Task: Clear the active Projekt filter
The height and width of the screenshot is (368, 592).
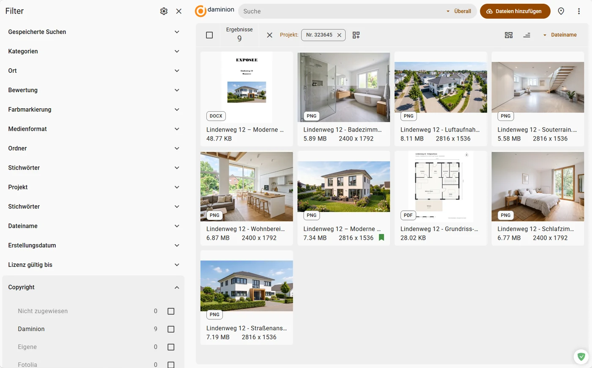Action: pyautogui.click(x=269, y=35)
